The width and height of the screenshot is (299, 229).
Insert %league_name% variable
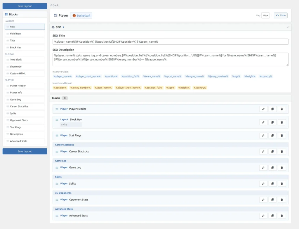195,76
